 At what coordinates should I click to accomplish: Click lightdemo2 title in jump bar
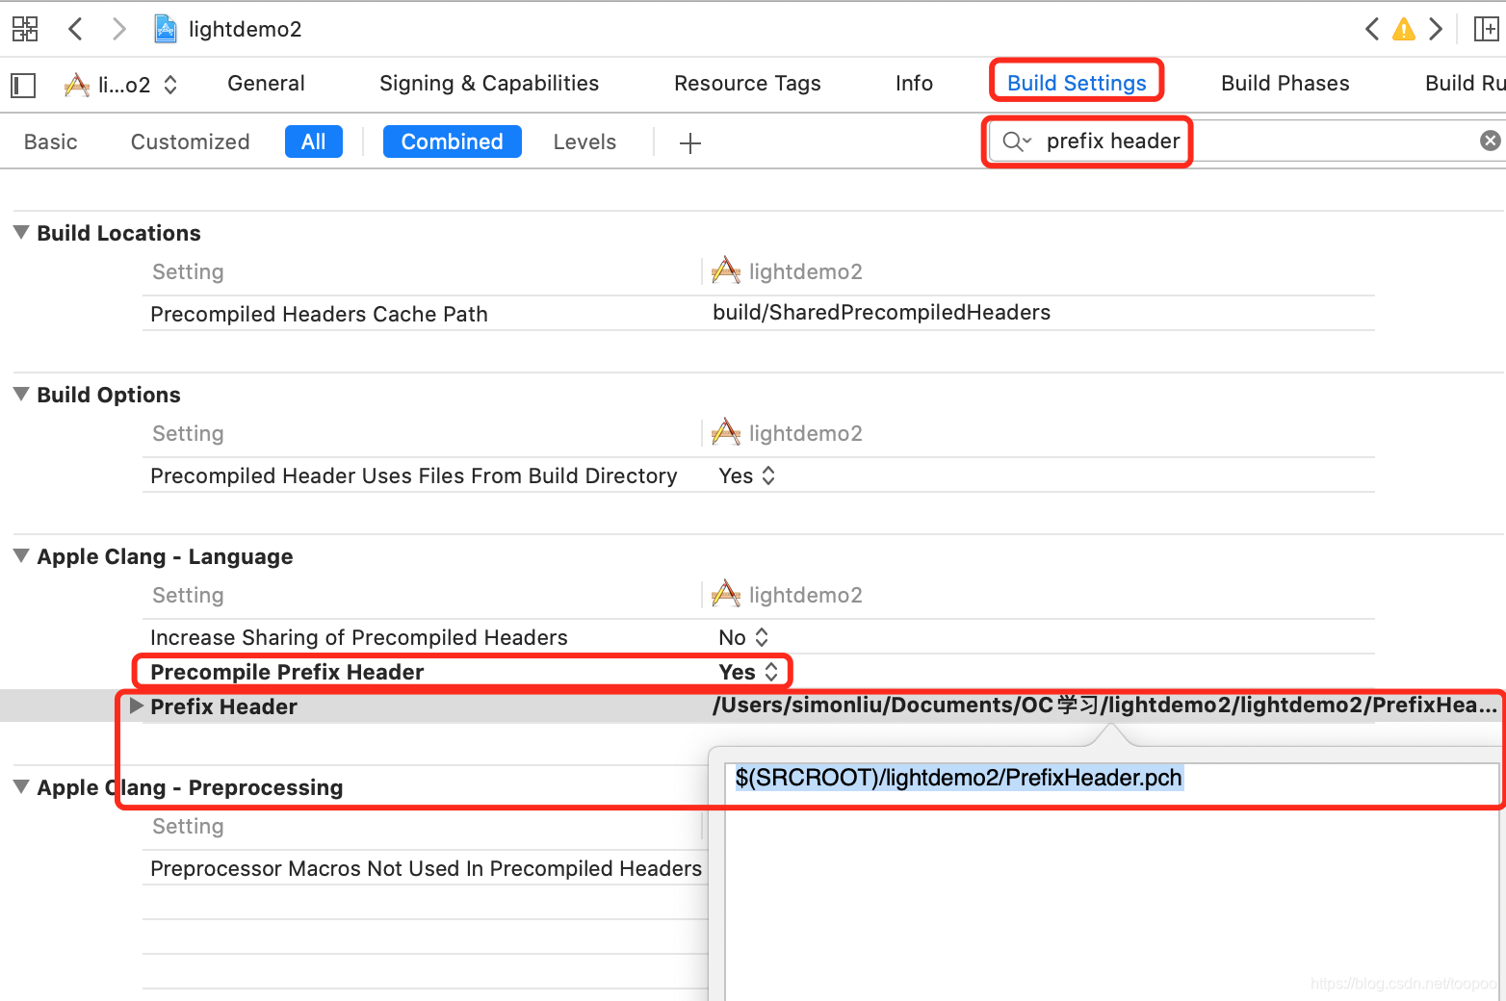point(245,29)
